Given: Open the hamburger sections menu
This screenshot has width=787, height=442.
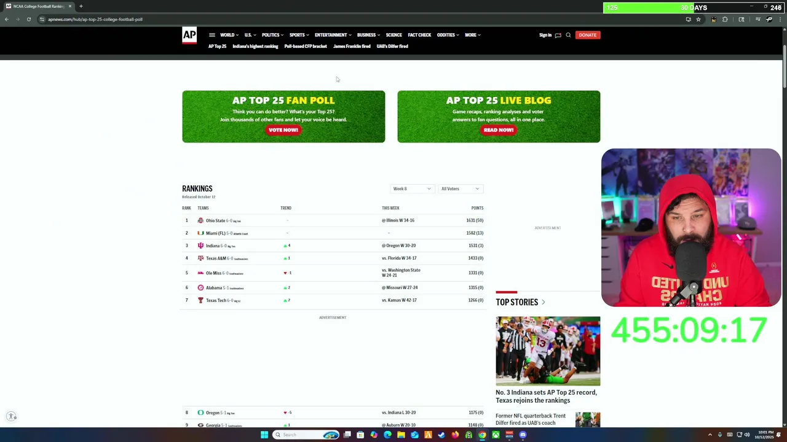Looking at the screenshot, I should point(212,35).
